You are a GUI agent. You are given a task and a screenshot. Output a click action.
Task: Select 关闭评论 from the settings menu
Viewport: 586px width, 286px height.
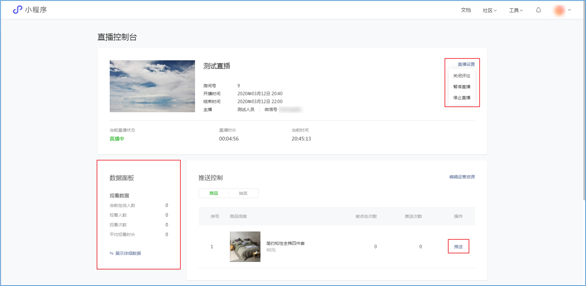coord(462,76)
